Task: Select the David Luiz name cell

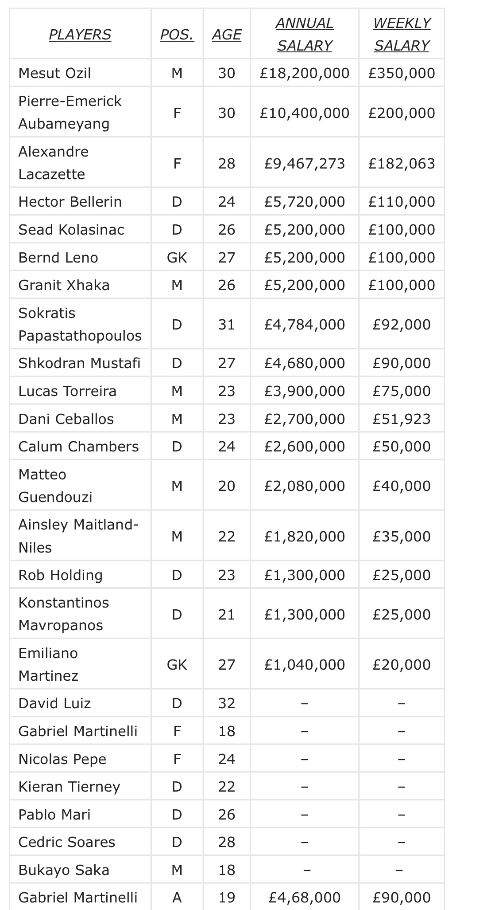Action: tap(54, 703)
